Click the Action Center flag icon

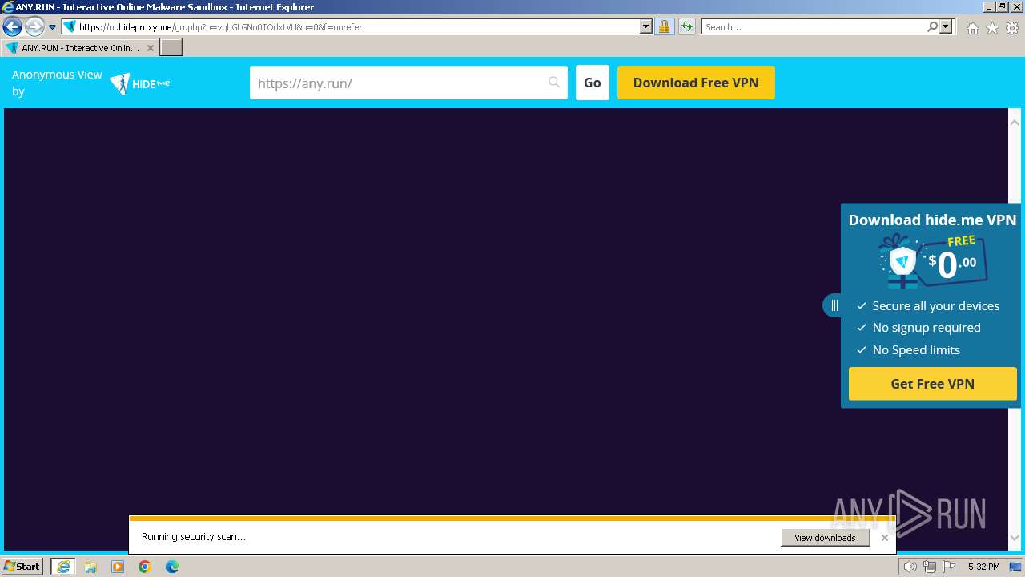949,567
